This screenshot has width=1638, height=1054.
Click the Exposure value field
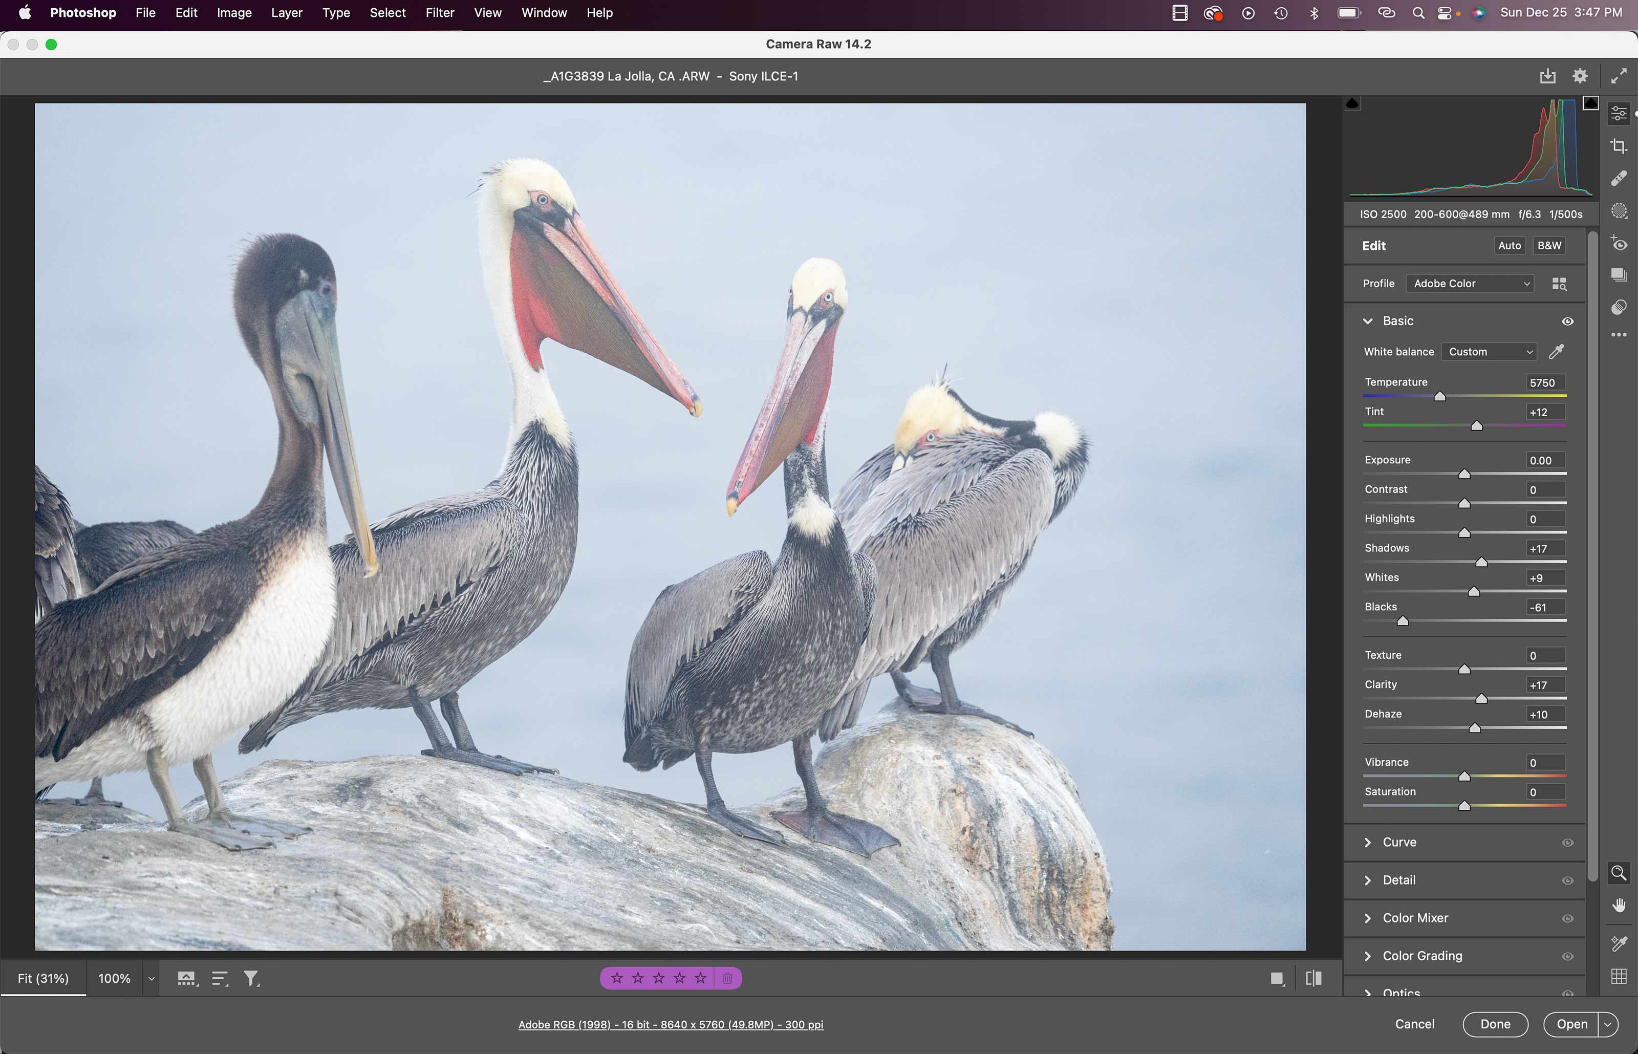(x=1546, y=461)
